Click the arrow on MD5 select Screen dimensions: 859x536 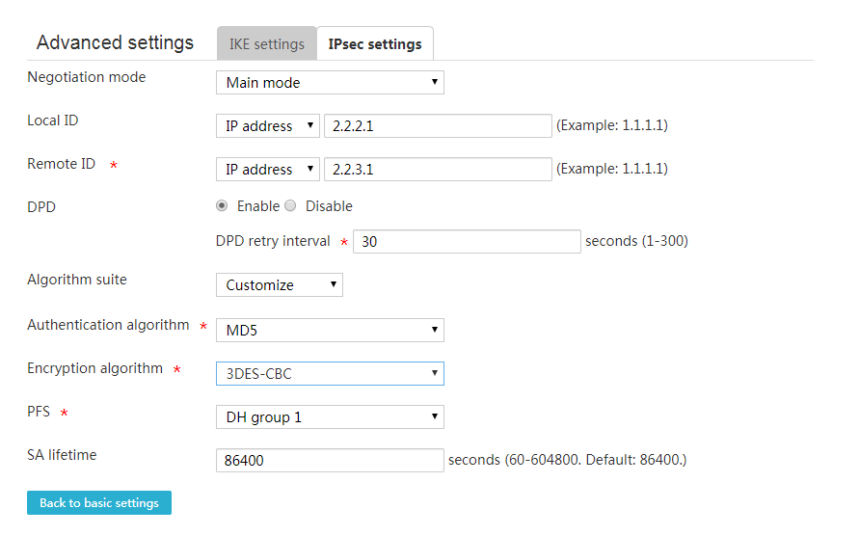[x=435, y=330]
